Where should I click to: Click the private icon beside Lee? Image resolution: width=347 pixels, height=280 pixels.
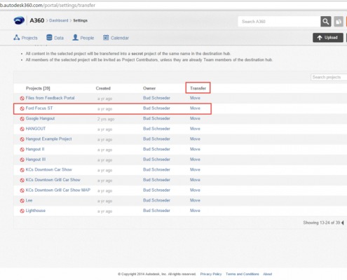(x=22, y=201)
